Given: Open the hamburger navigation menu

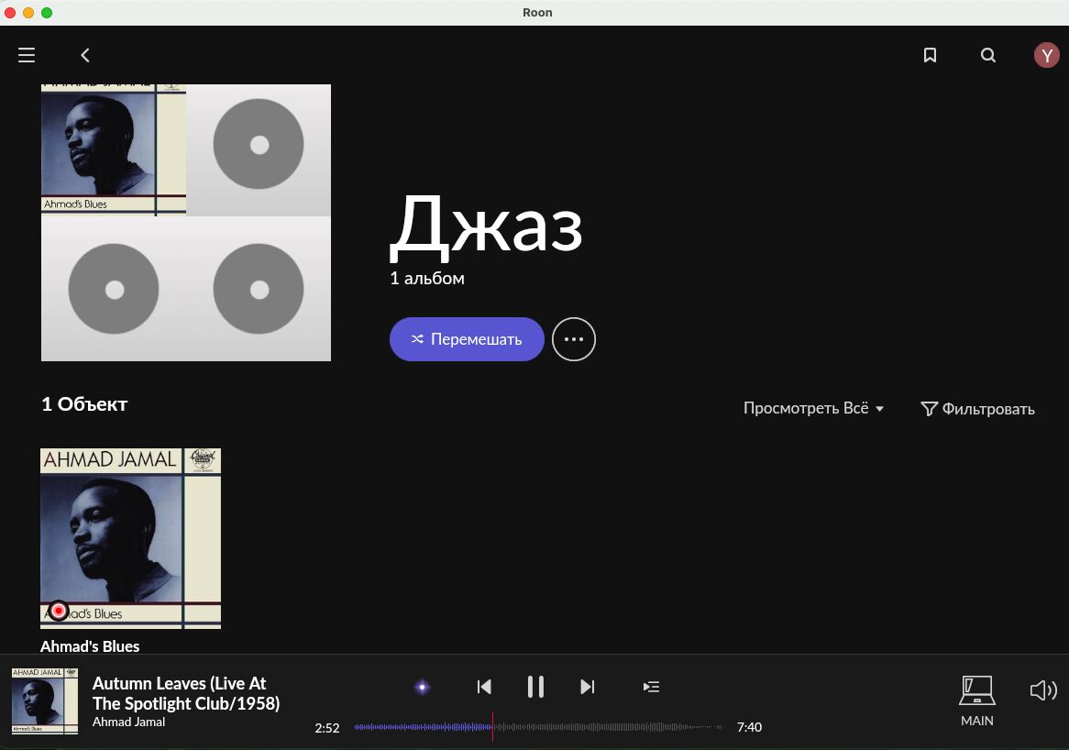Looking at the screenshot, I should click(27, 55).
